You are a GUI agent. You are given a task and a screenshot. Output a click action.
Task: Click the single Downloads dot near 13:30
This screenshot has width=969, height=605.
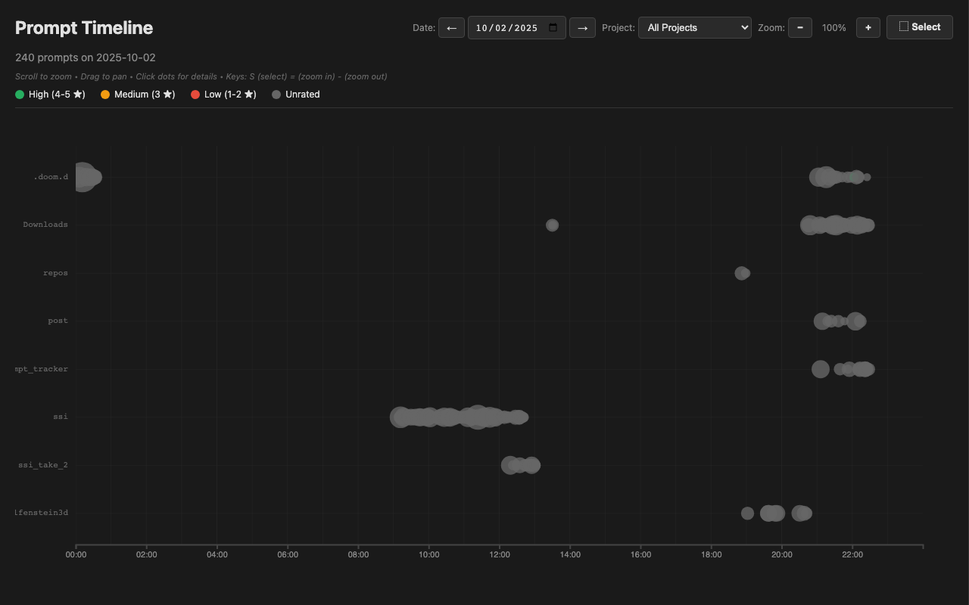click(x=552, y=225)
